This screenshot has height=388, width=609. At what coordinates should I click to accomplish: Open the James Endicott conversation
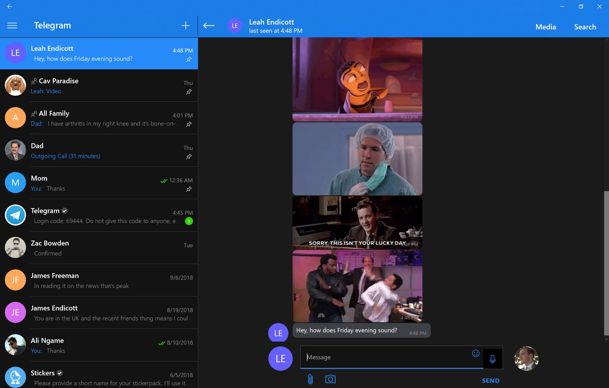click(x=99, y=313)
